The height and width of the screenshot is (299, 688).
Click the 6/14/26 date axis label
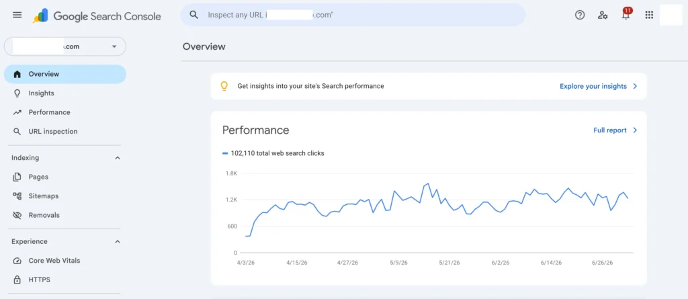coord(551,263)
